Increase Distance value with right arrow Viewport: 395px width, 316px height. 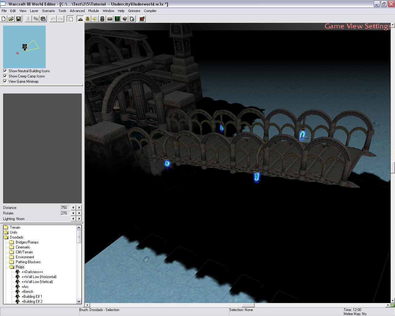[79, 208]
